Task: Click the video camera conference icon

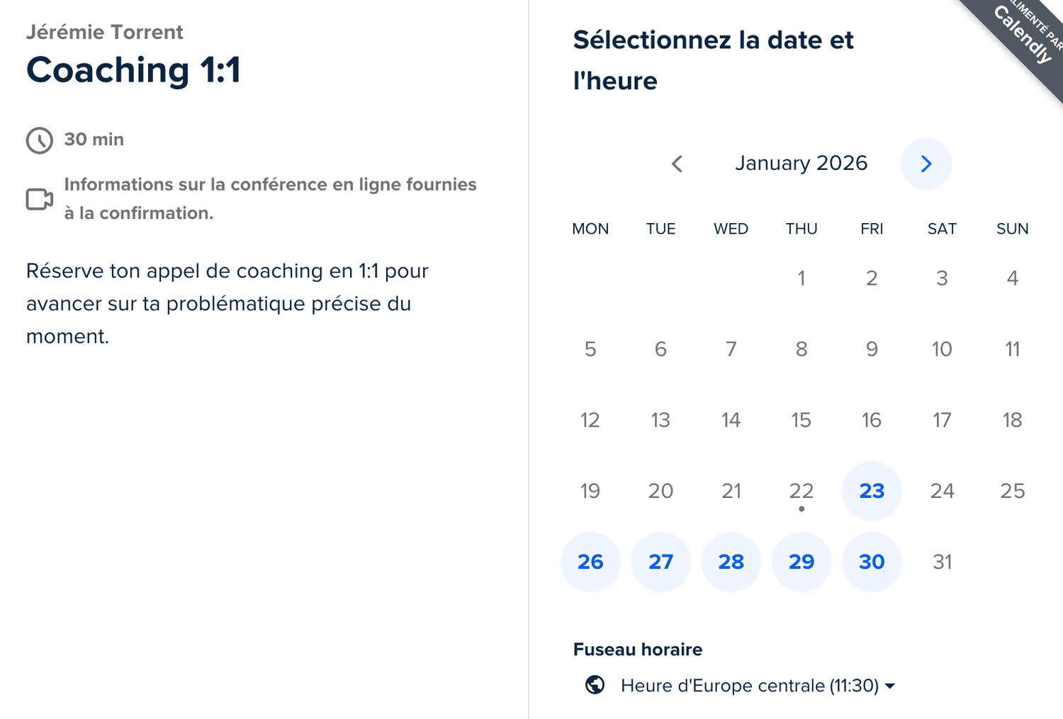Action: [x=40, y=199]
